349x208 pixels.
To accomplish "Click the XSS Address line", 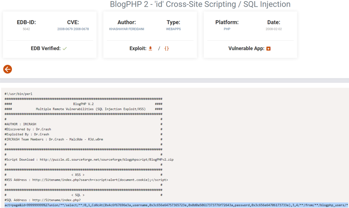I will coord(86,180).
